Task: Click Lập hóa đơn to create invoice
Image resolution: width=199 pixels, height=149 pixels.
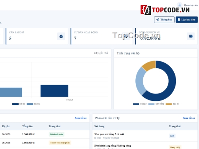Action: (x=187, y=19)
